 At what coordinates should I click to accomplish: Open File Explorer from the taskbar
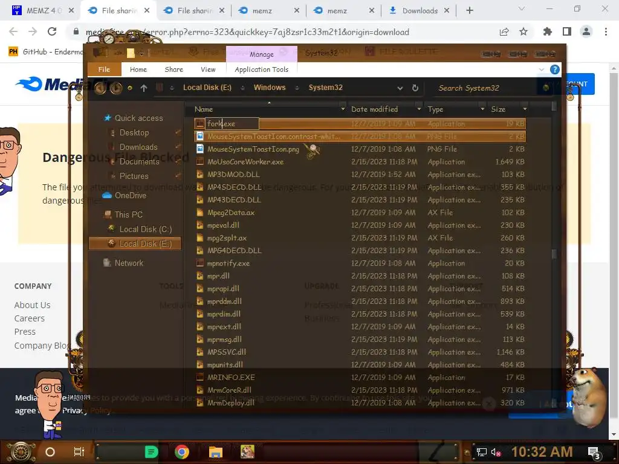(x=216, y=452)
